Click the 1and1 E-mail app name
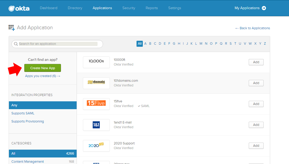The image size is (289, 164). [x=123, y=122]
